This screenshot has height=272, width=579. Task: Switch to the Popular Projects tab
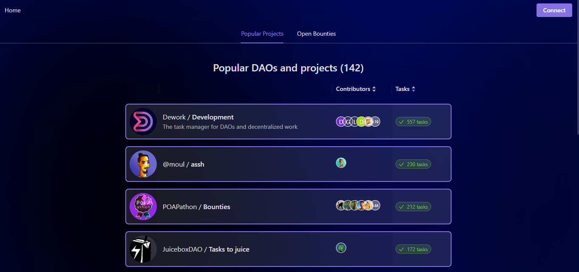[262, 34]
